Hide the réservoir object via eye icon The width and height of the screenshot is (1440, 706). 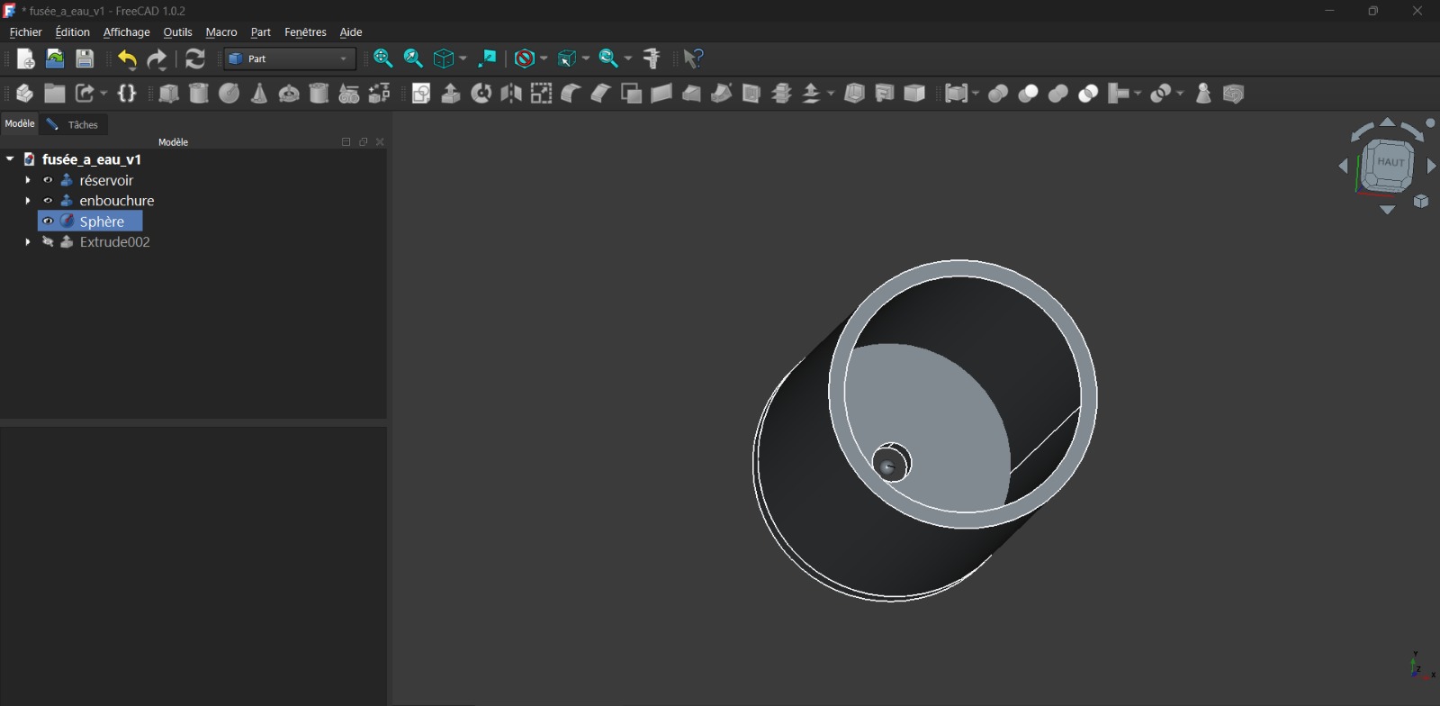pyautogui.click(x=49, y=180)
